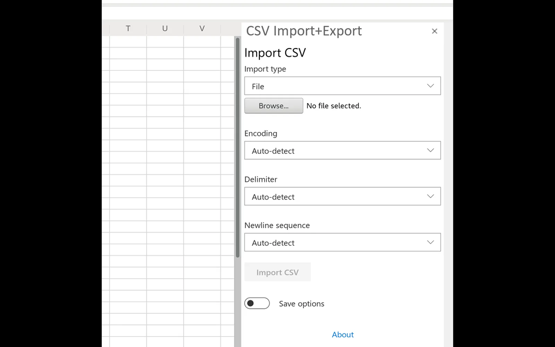Image resolution: width=555 pixels, height=347 pixels.
Task: Click the 'No file selected.' text
Action: pos(334,106)
